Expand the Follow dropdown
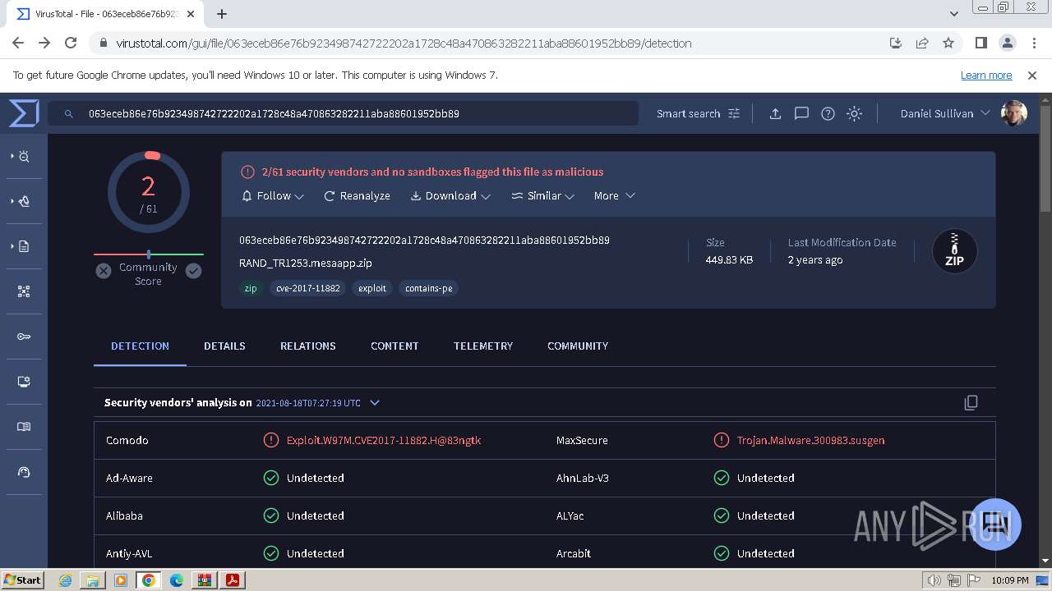Screen dimensions: 1052x591 (x=273, y=195)
